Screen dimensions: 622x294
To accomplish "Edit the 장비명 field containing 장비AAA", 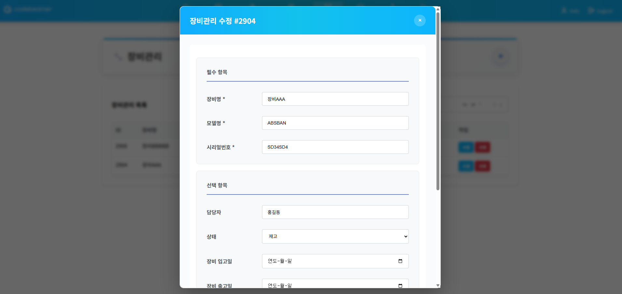I will [335, 99].
